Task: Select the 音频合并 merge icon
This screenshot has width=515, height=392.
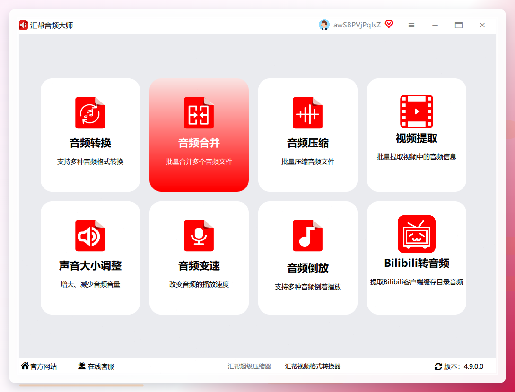Action: point(199,113)
